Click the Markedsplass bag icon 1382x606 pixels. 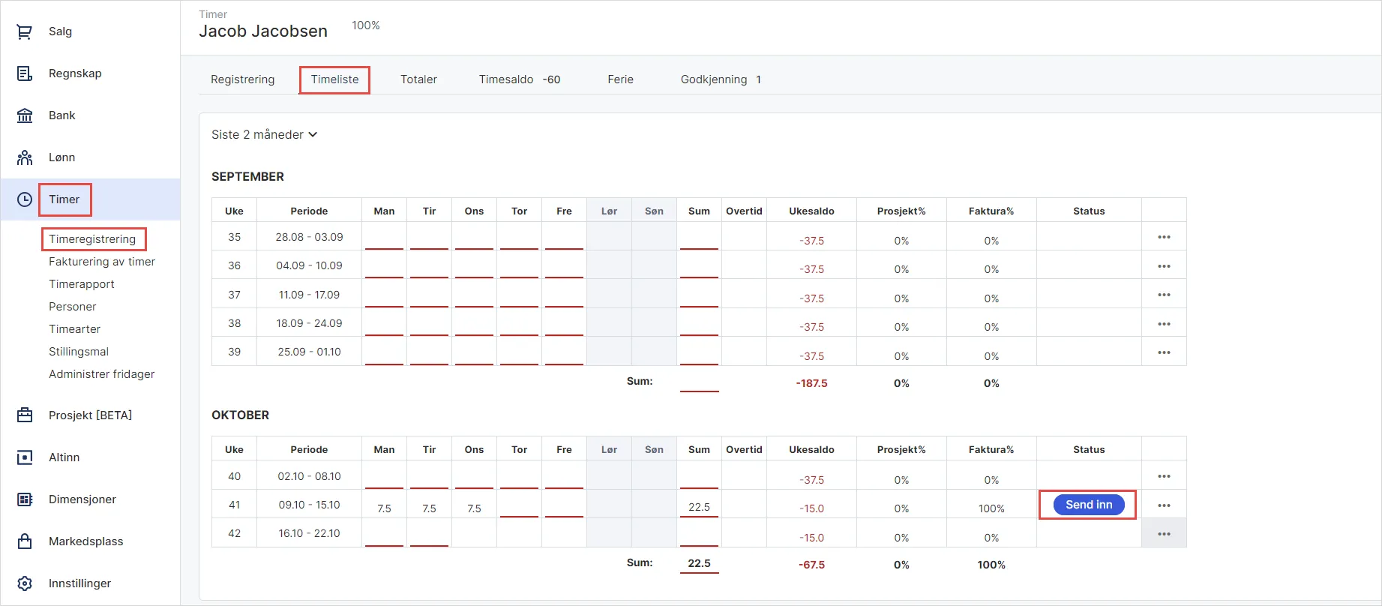coord(25,541)
